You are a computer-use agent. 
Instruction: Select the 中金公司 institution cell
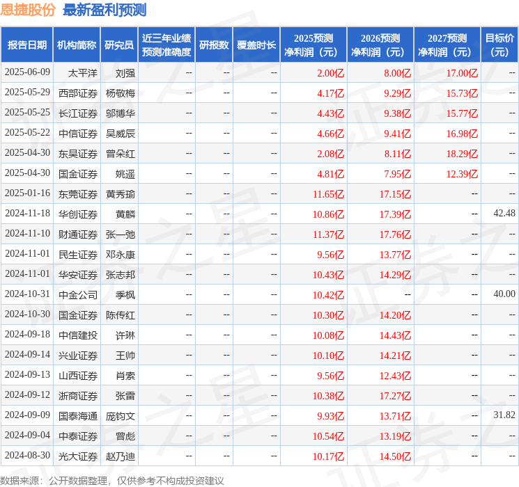click(78, 294)
